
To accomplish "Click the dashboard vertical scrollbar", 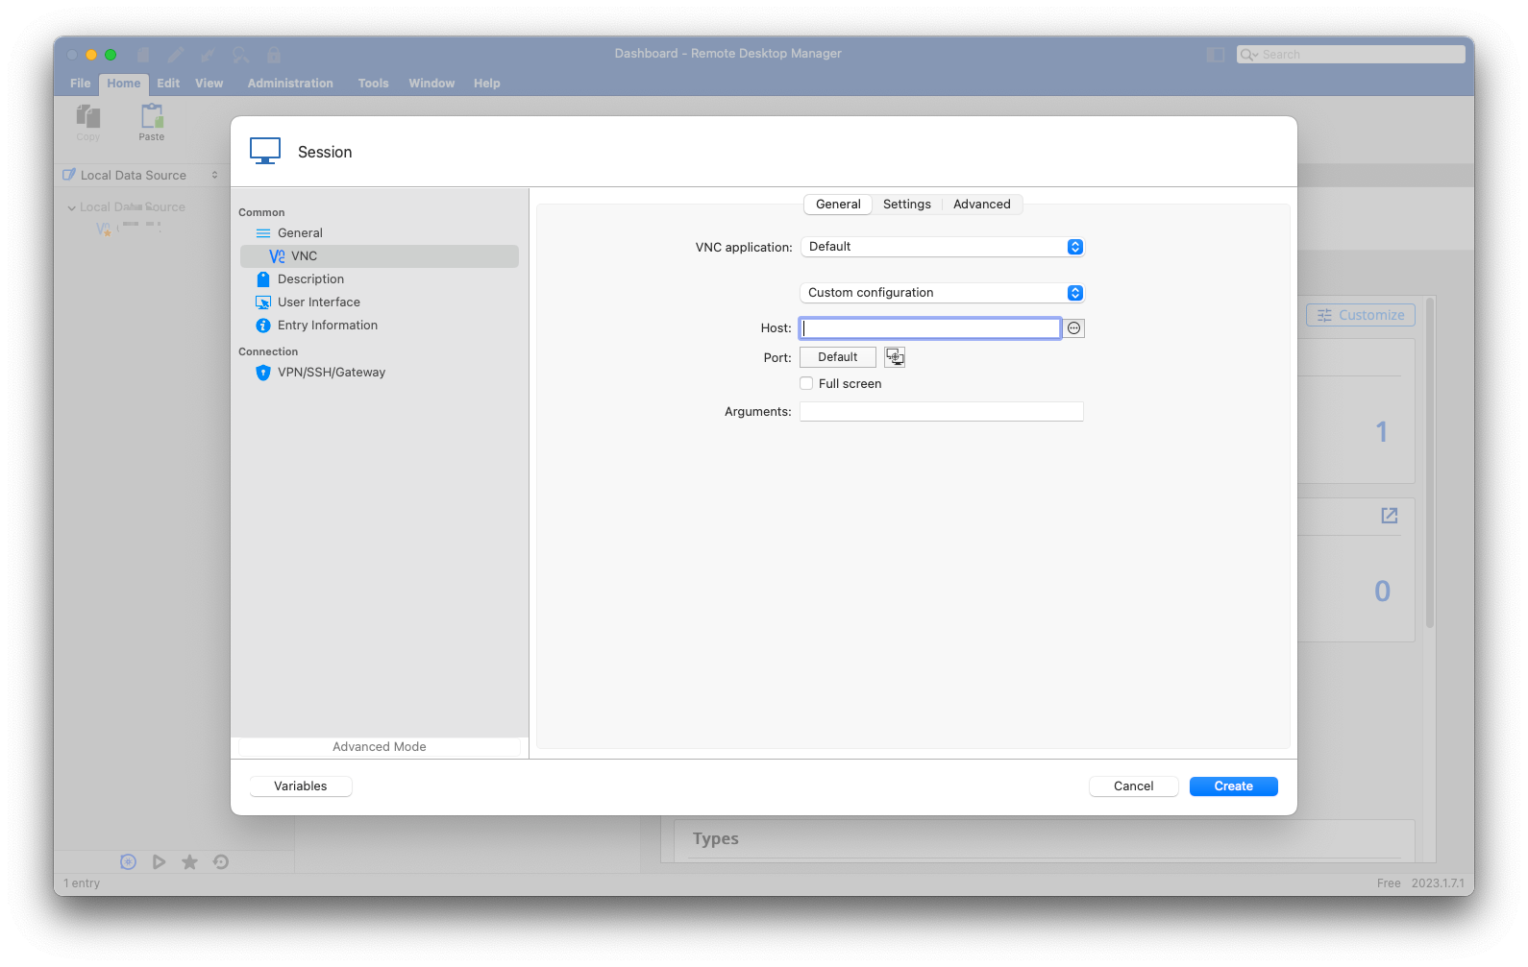I will click(1430, 463).
